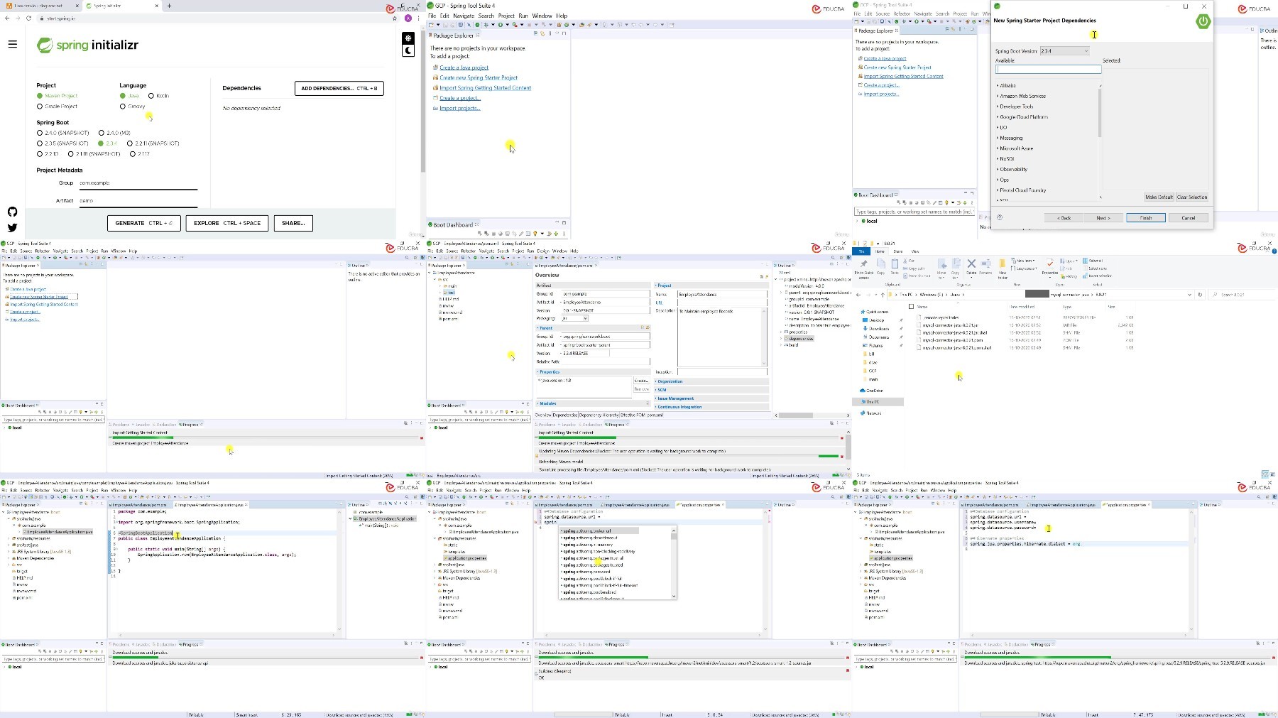Click the SHARE button
This screenshot has height=718, width=1278.
click(293, 223)
